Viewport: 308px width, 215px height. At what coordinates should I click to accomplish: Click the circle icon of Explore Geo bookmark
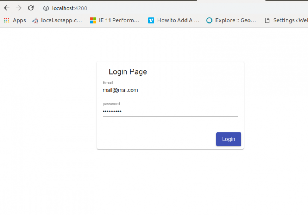(209, 20)
